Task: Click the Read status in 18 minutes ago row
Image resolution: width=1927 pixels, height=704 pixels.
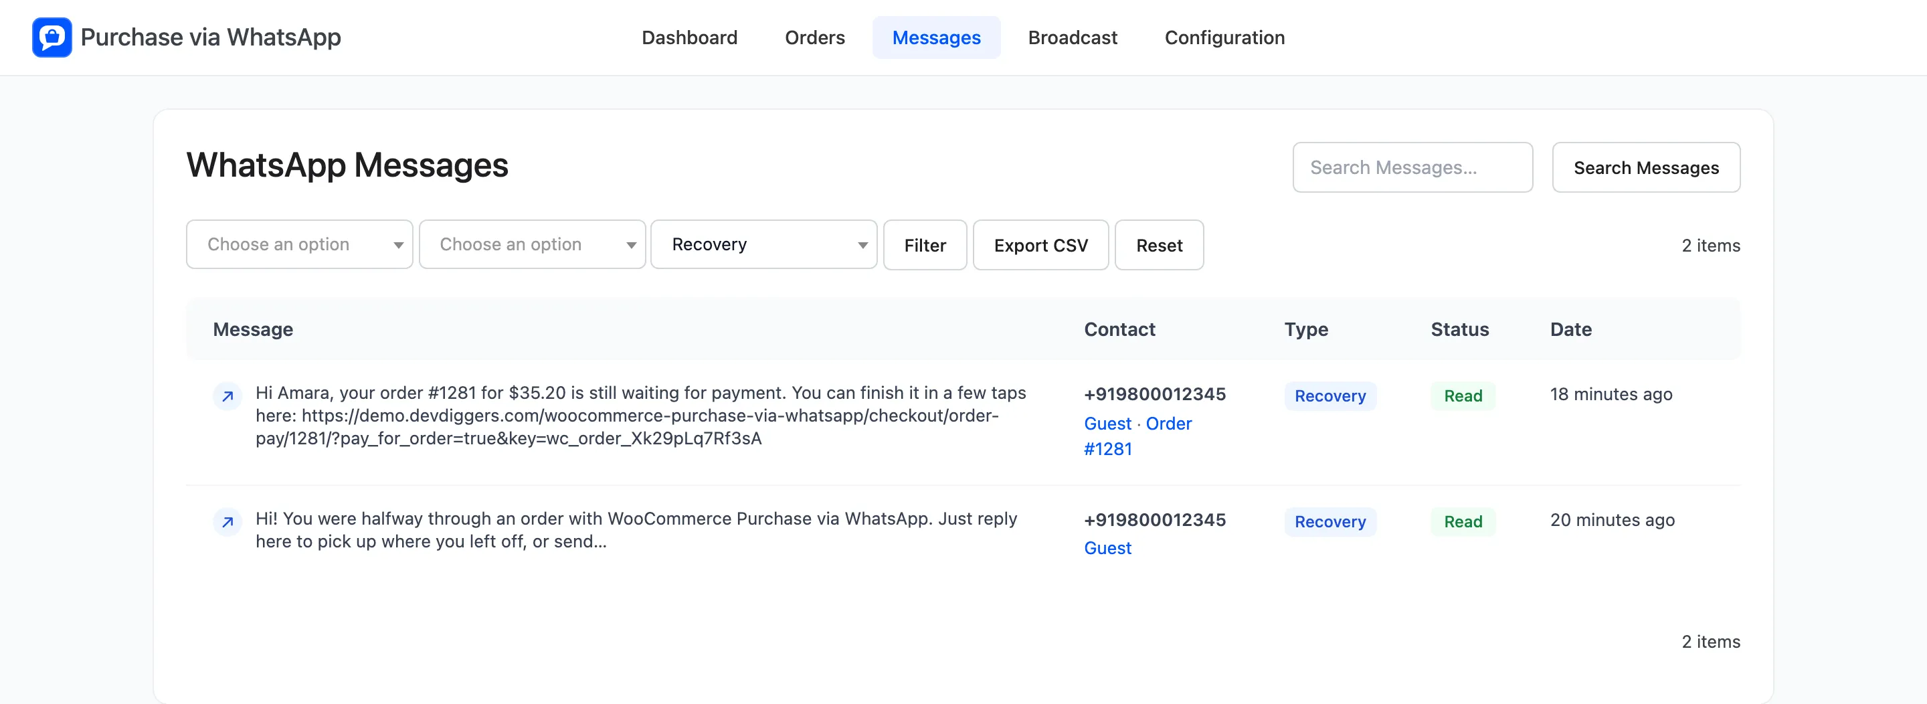Action: point(1463,397)
